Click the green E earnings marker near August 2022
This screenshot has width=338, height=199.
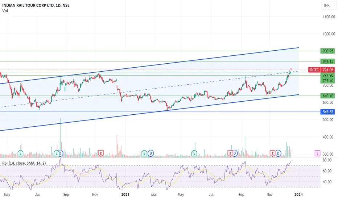coord(56,153)
